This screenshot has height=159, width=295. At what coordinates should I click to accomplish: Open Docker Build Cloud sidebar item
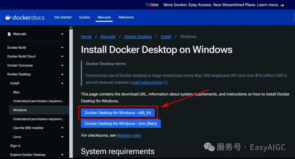[x=21, y=57]
